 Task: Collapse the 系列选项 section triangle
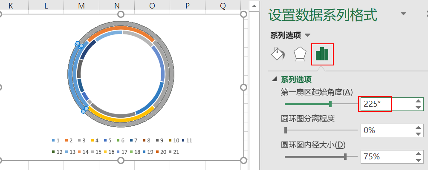click(275, 79)
